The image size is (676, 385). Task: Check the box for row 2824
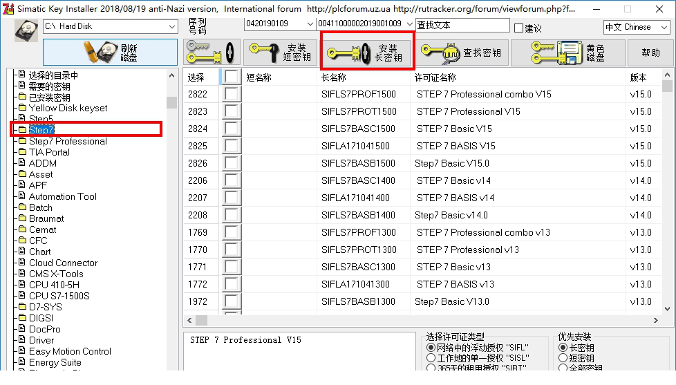[232, 129]
